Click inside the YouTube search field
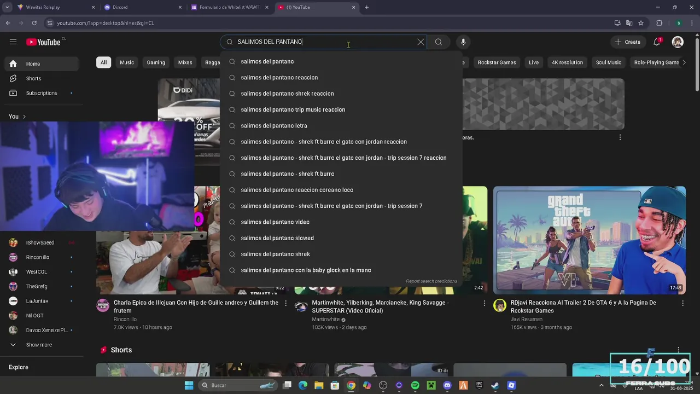This screenshot has height=394, width=700. (x=323, y=42)
